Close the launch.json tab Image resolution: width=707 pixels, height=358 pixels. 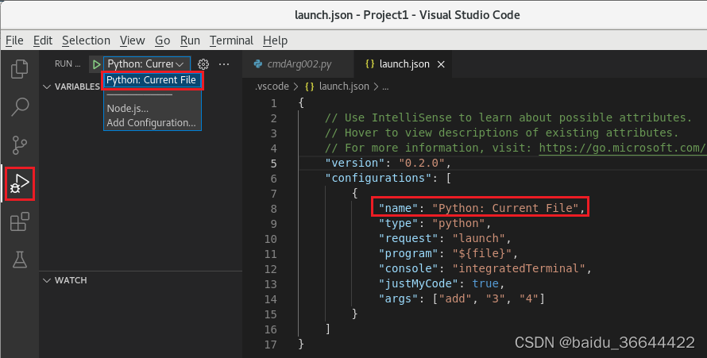441,64
